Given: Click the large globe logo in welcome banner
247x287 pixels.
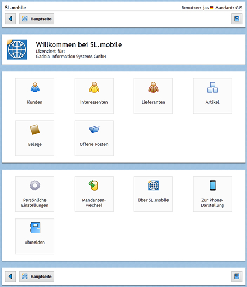Looking at the screenshot, I should pyautogui.click(x=17, y=49).
